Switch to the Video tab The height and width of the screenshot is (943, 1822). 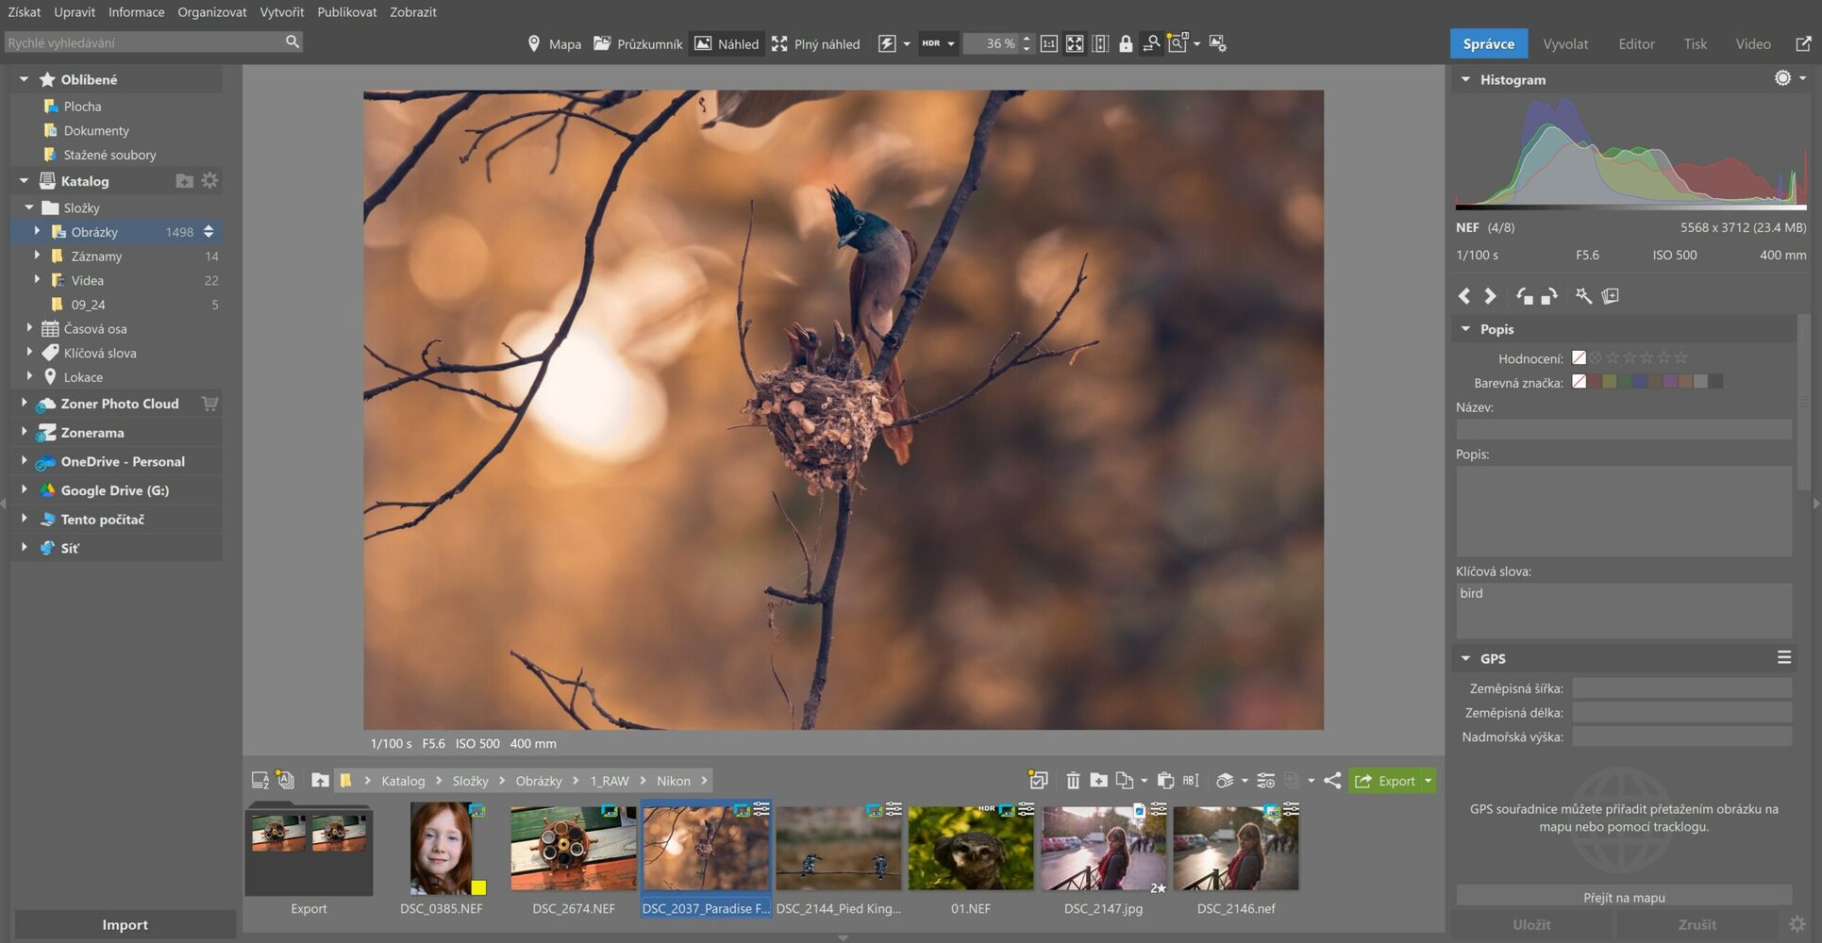pyautogui.click(x=1753, y=43)
